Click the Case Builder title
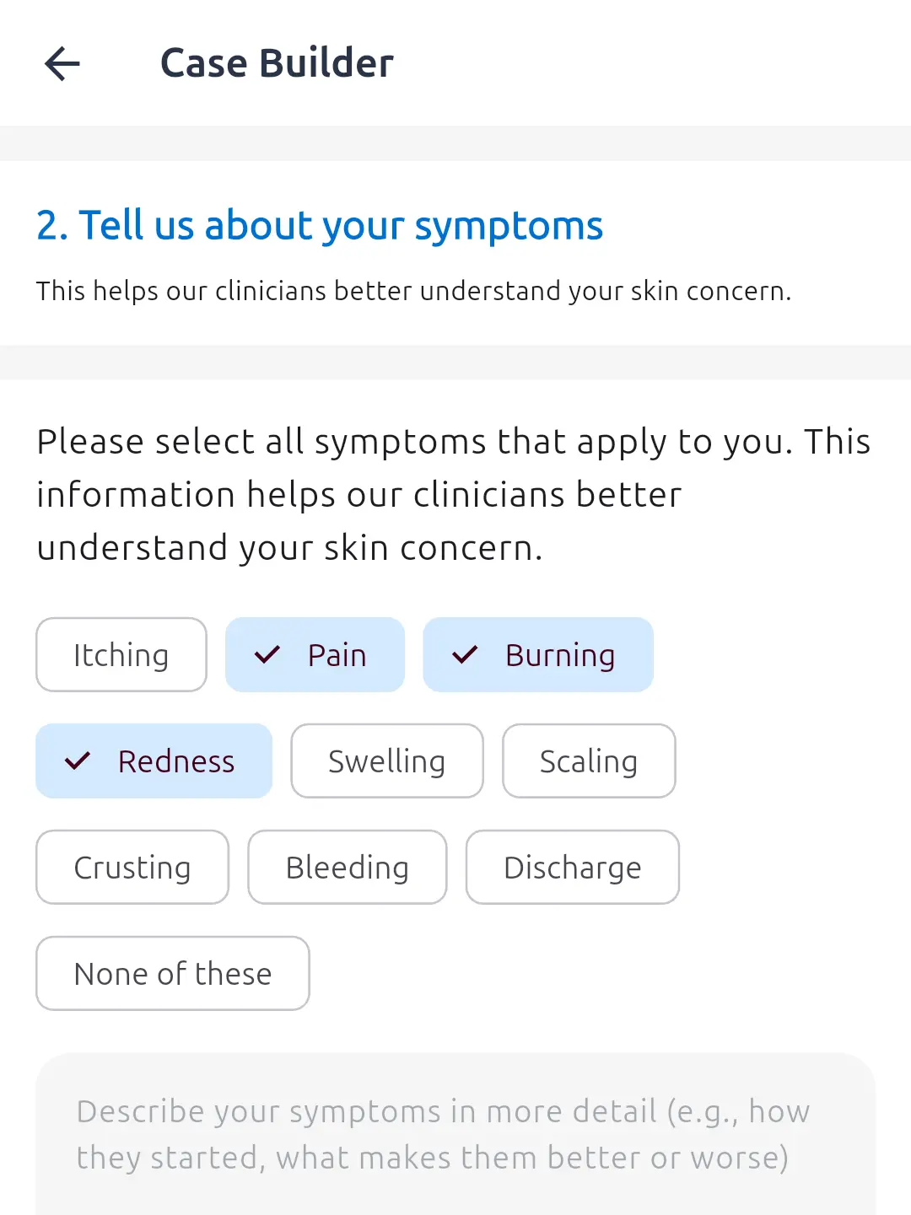Image resolution: width=911 pixels, height=1215 pixels. 277,63
